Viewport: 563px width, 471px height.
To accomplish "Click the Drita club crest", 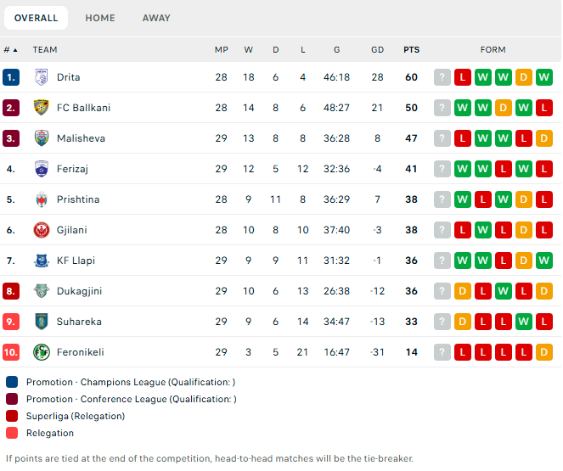I will 42,77.
